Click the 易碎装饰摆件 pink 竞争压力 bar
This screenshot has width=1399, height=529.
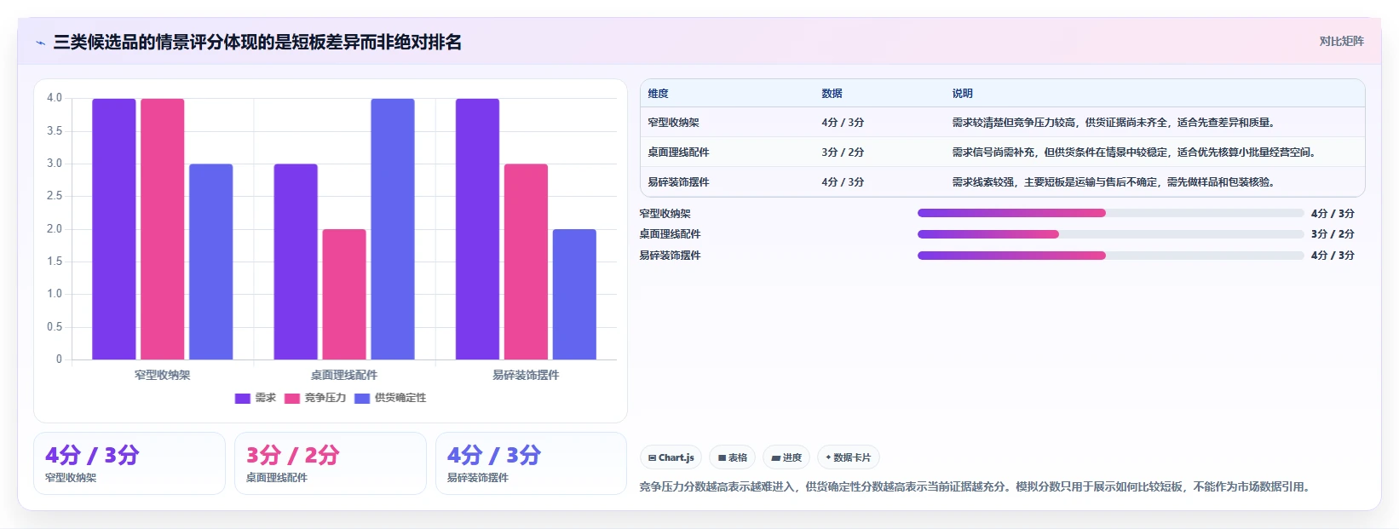(526, 262)
